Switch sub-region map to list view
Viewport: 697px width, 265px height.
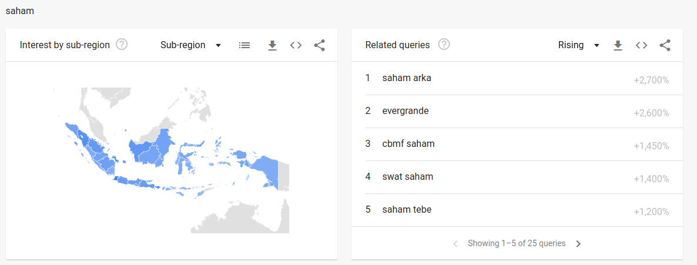[x=244, y=45]
